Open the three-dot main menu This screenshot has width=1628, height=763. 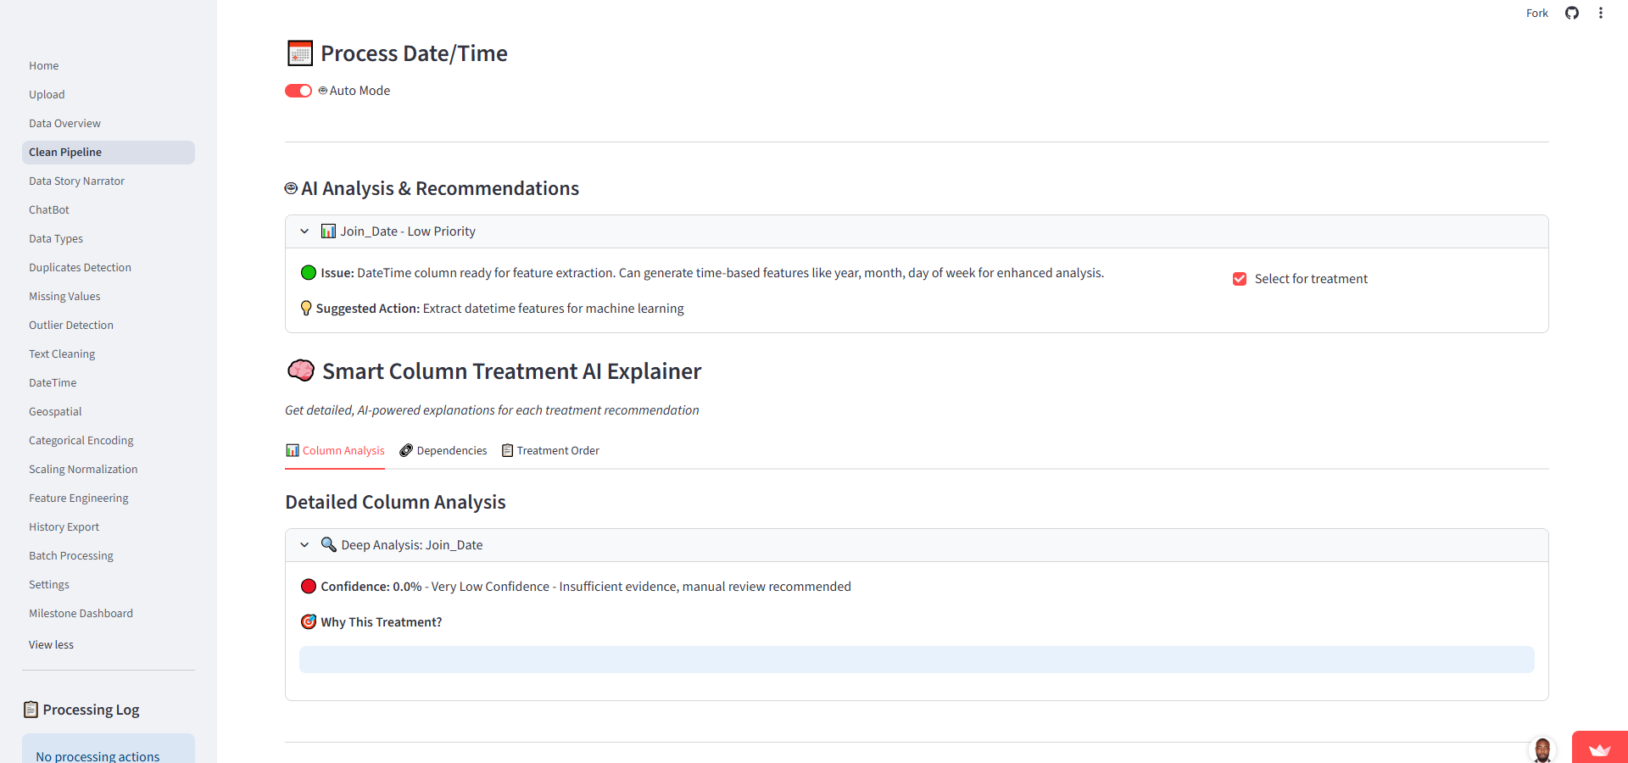(1600, 13)
